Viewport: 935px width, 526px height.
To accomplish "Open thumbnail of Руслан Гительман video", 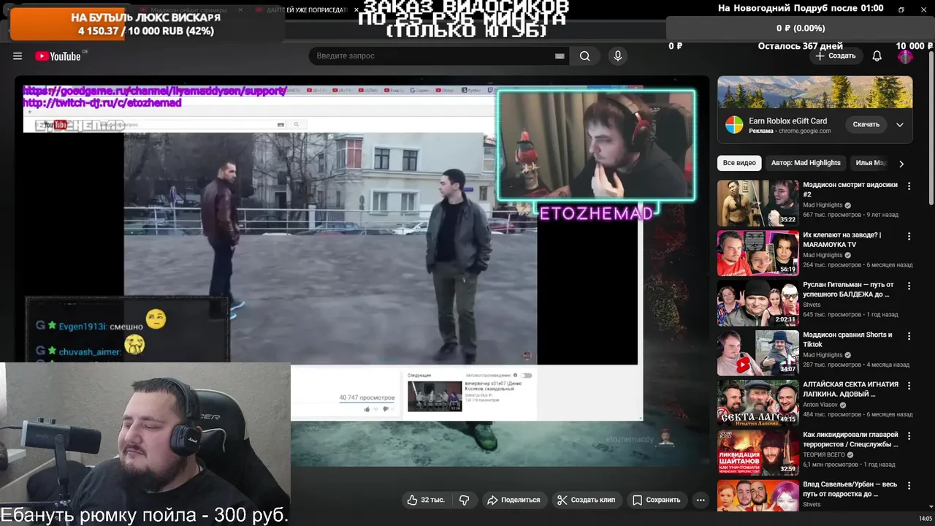I will coord(758,303).
